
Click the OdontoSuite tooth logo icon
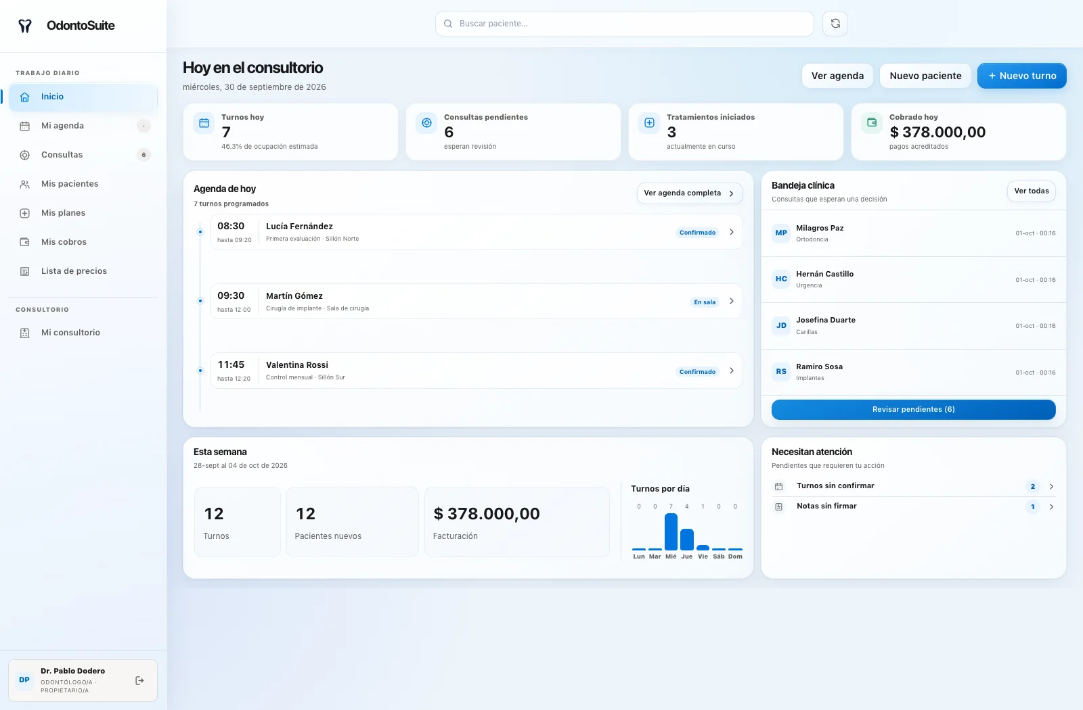click(x=25, y=26)
